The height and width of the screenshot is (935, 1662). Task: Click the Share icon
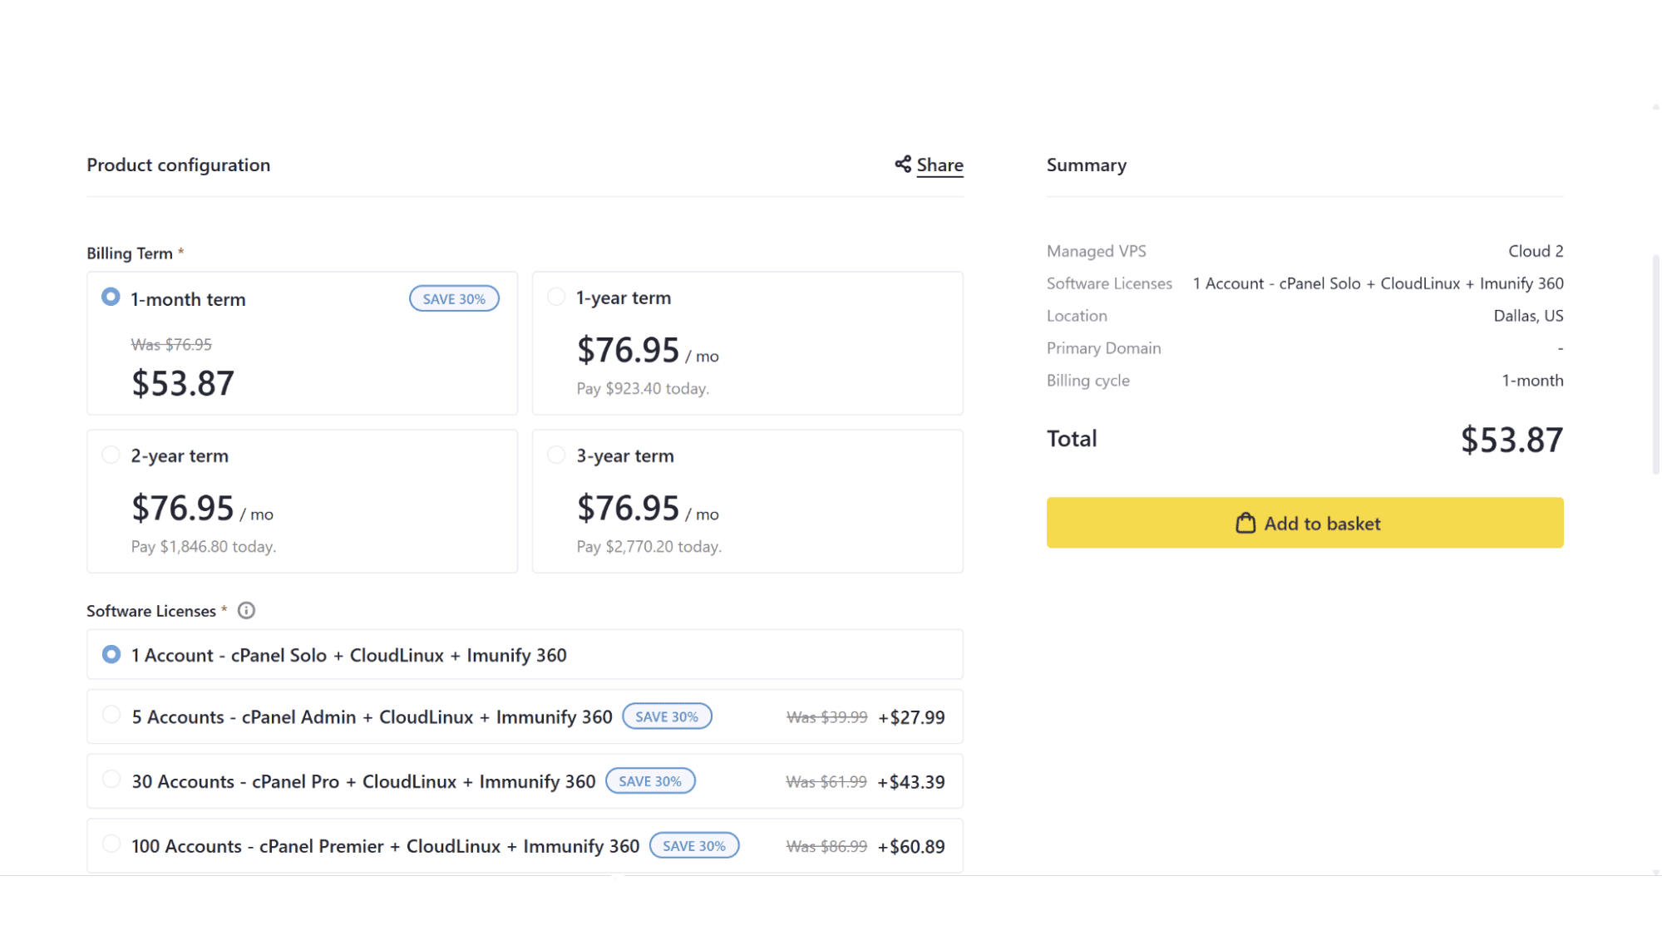pos(903,164)
